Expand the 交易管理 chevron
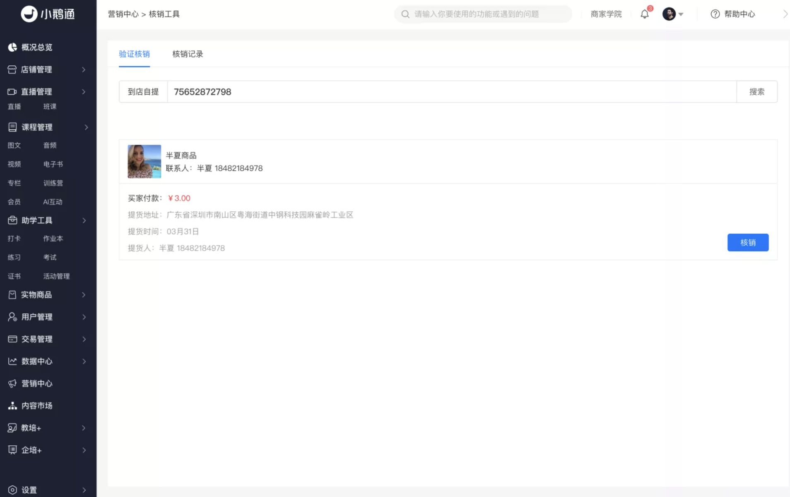Image resolution: width=790 pixels, height=497 pixels. pos(84,339)
